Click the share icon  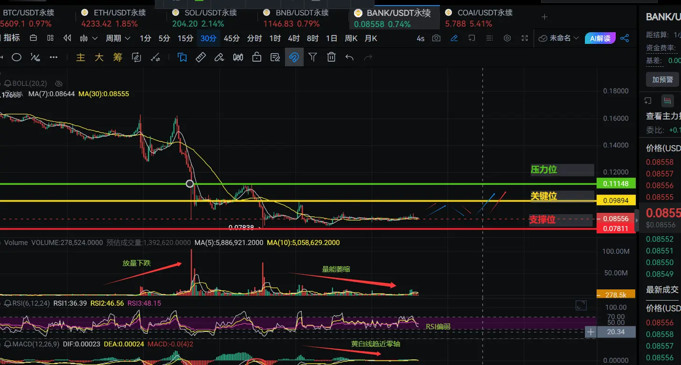(x=625, y=38)
